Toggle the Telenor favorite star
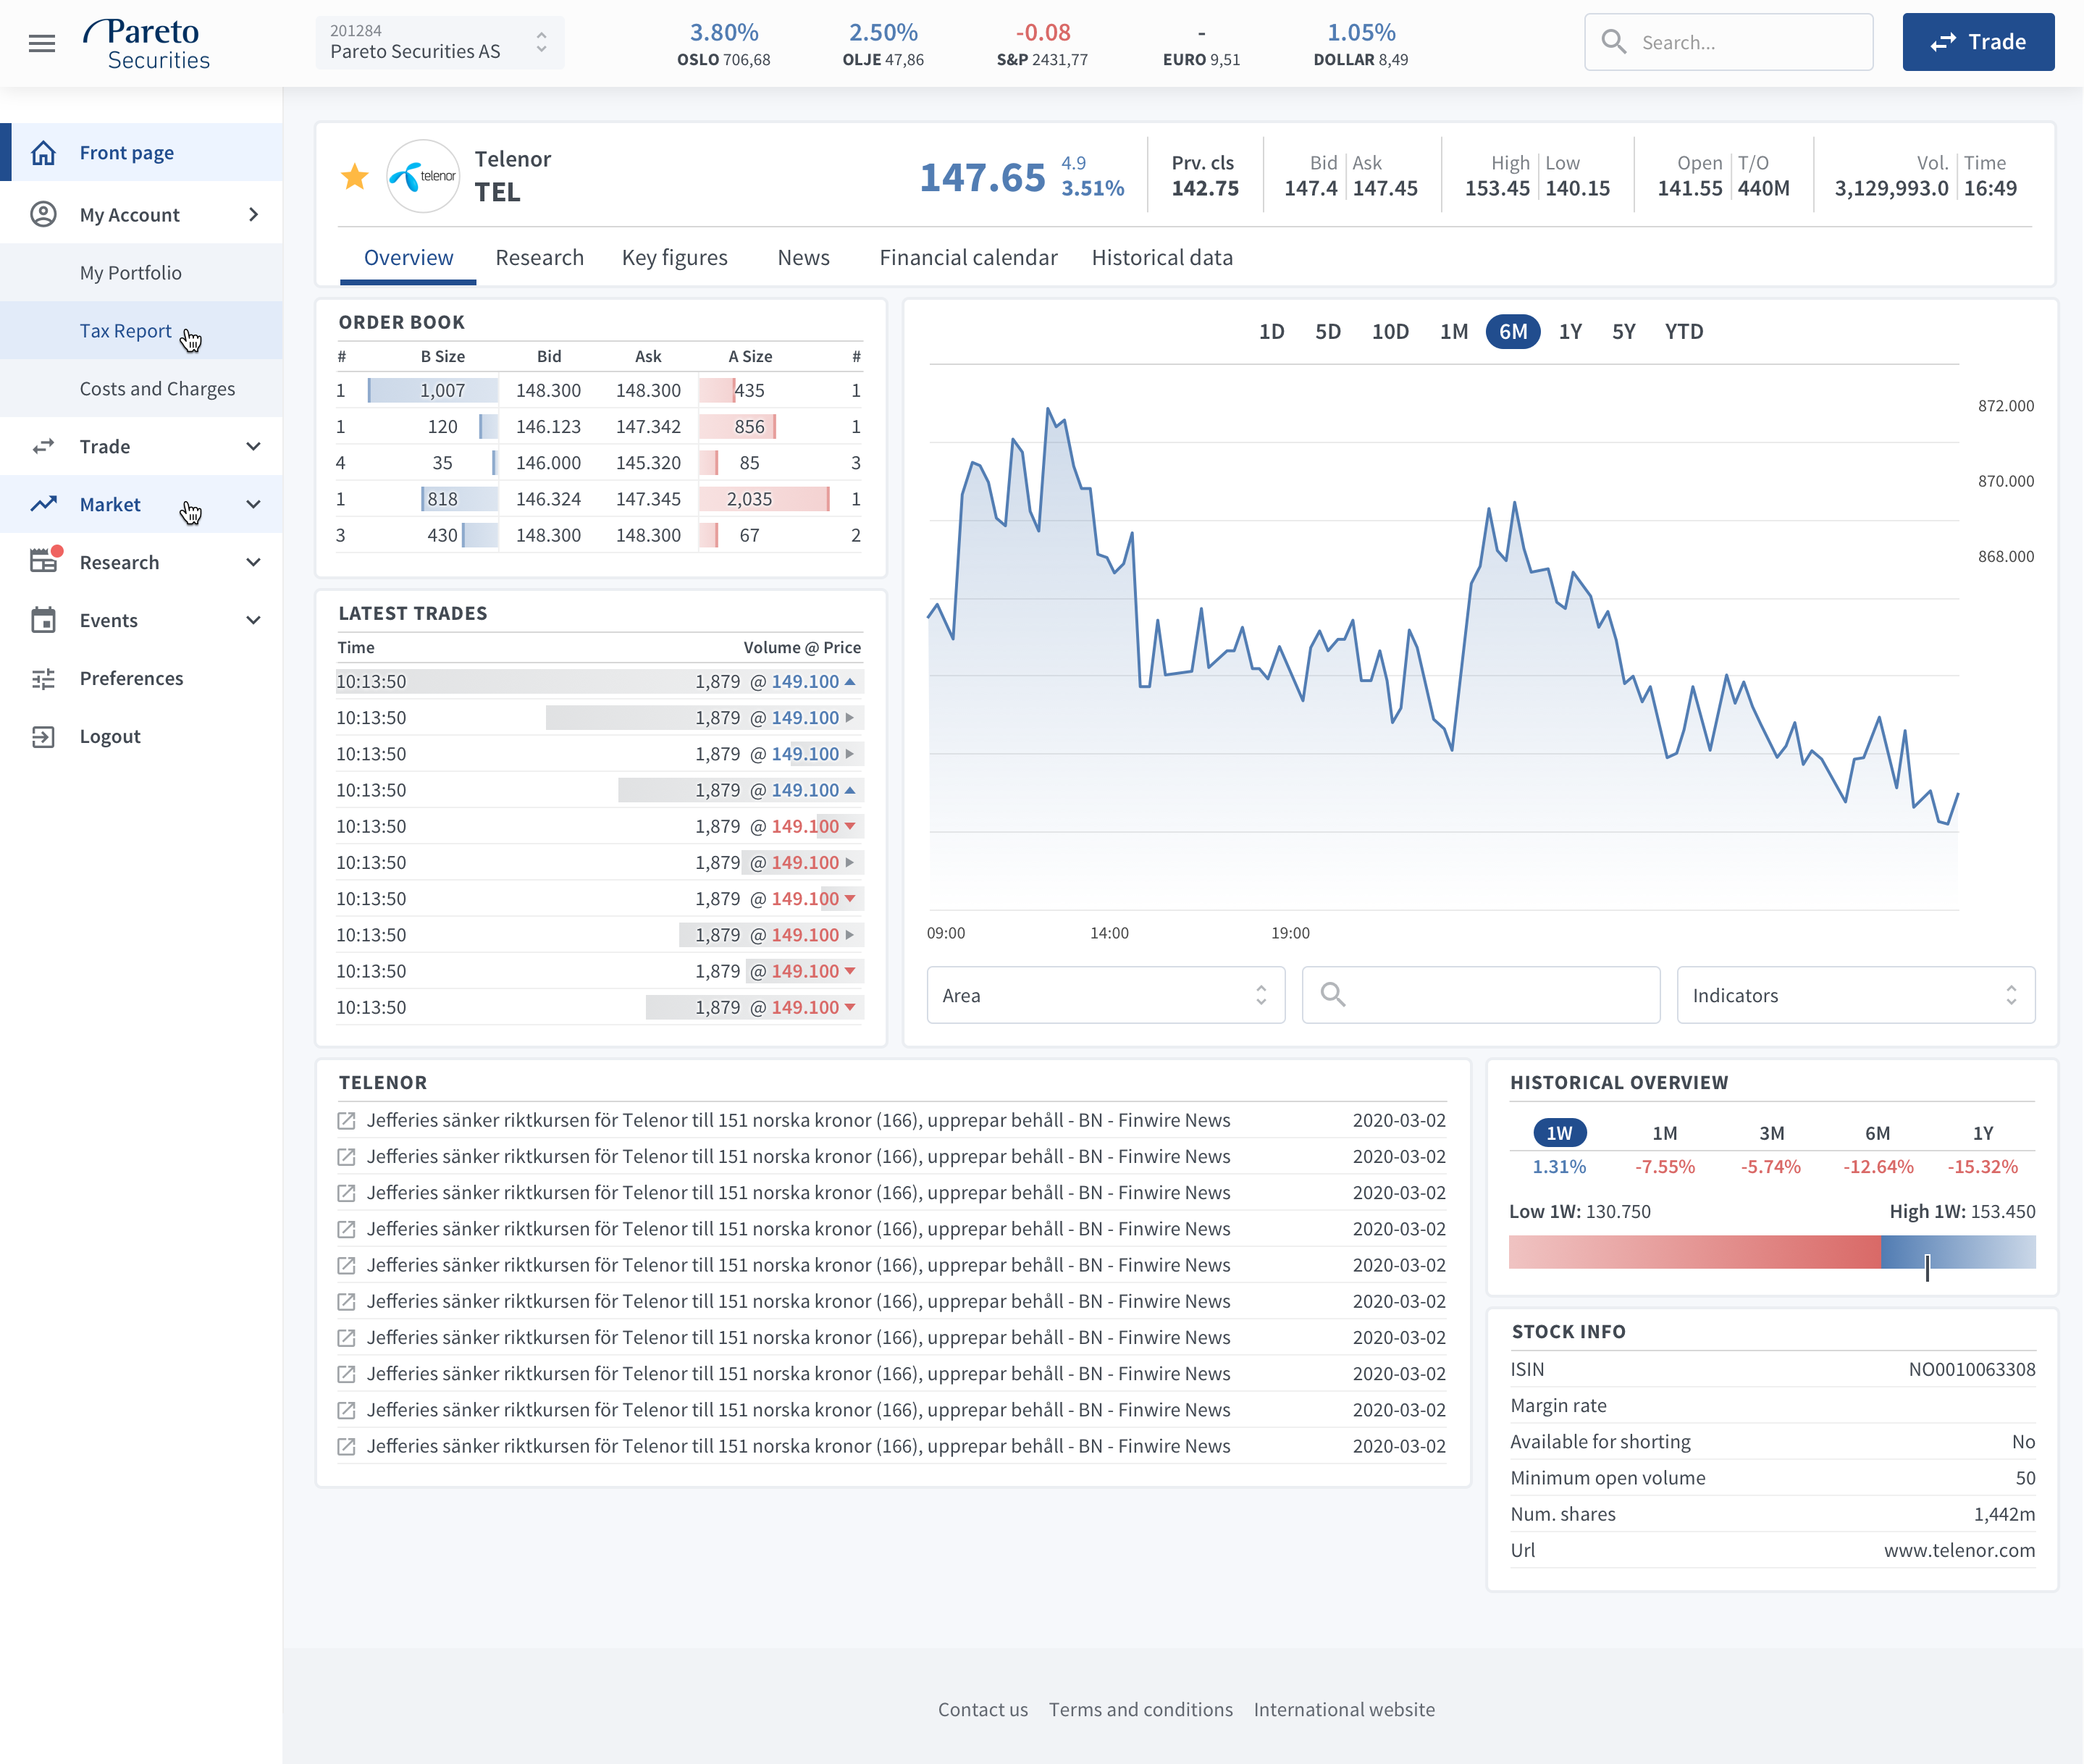The width and height of the screenshot is (2084, 1764). tap(354, 176)
